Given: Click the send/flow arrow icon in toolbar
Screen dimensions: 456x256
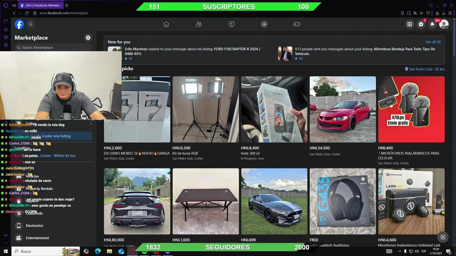Looking at the screenshot, I should point(422,13).
